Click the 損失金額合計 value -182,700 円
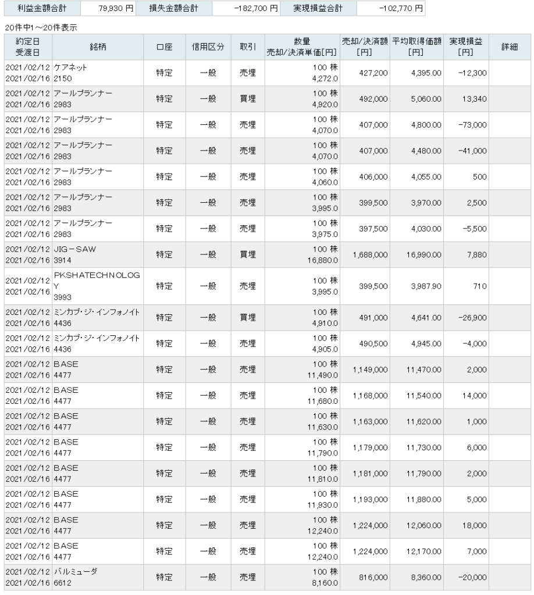Screen dimensions: 534x595 point(256,8)
